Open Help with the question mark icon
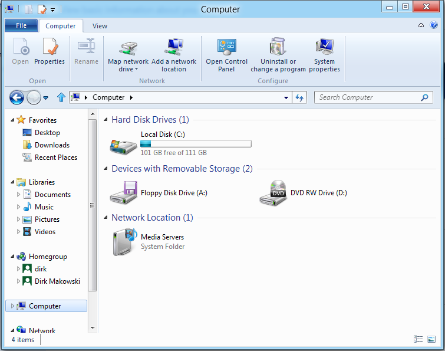The image size is (445, 351). pos(434,25)
